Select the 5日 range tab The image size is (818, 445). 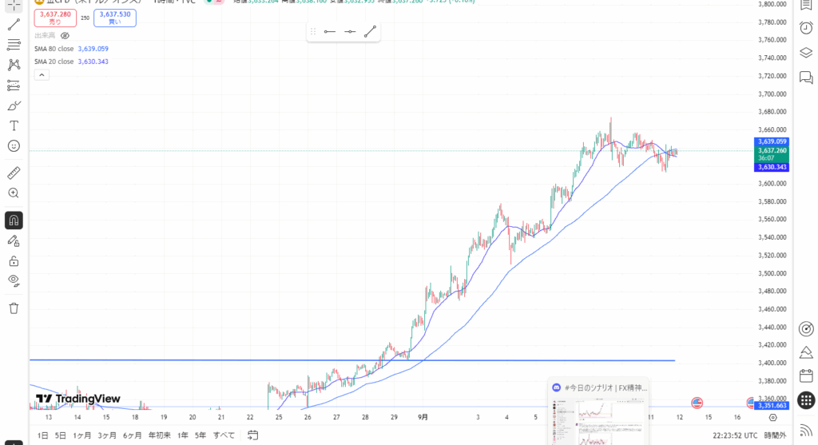pos(61,435)
